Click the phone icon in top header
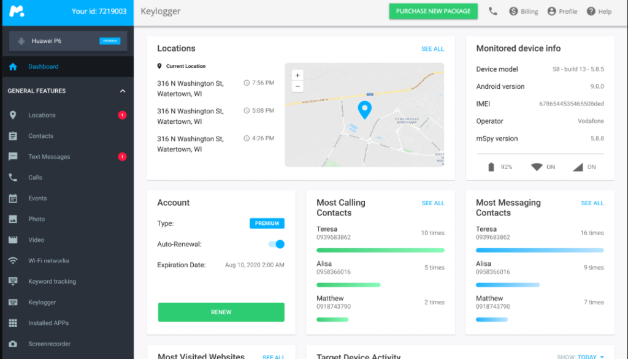628x359 pixels. tap(493, 11)
